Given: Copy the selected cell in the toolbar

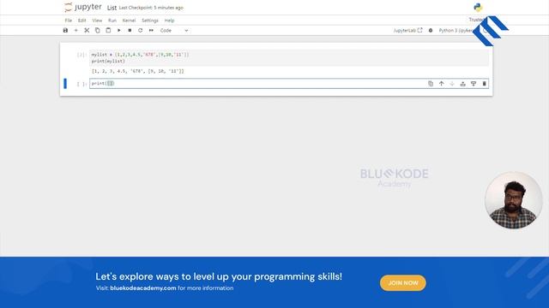Looking at the screenshot, I should [97, 31].
